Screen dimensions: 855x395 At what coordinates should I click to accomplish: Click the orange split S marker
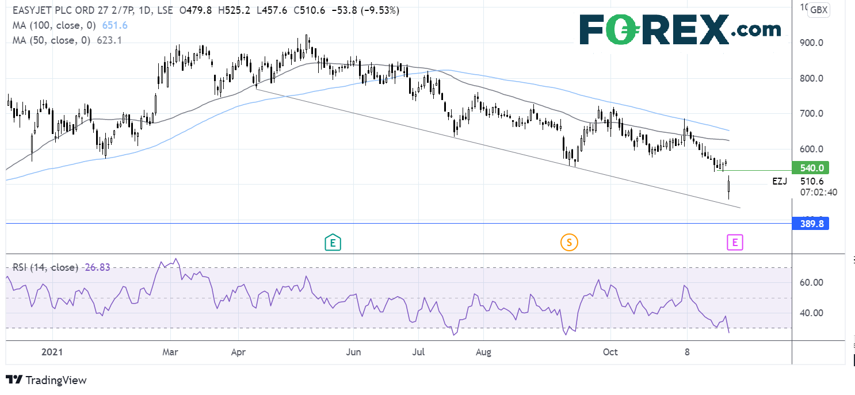[x=568, y=243]
